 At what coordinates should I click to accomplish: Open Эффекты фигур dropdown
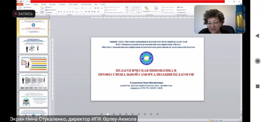point(168,12)
